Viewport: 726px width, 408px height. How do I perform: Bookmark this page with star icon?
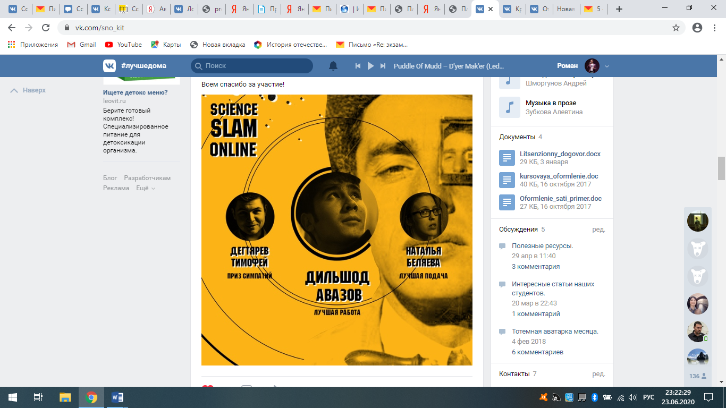click(676, 28)
